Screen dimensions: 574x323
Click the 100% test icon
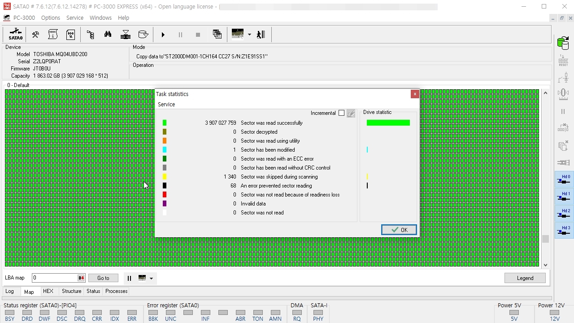[x=71, y=35]
